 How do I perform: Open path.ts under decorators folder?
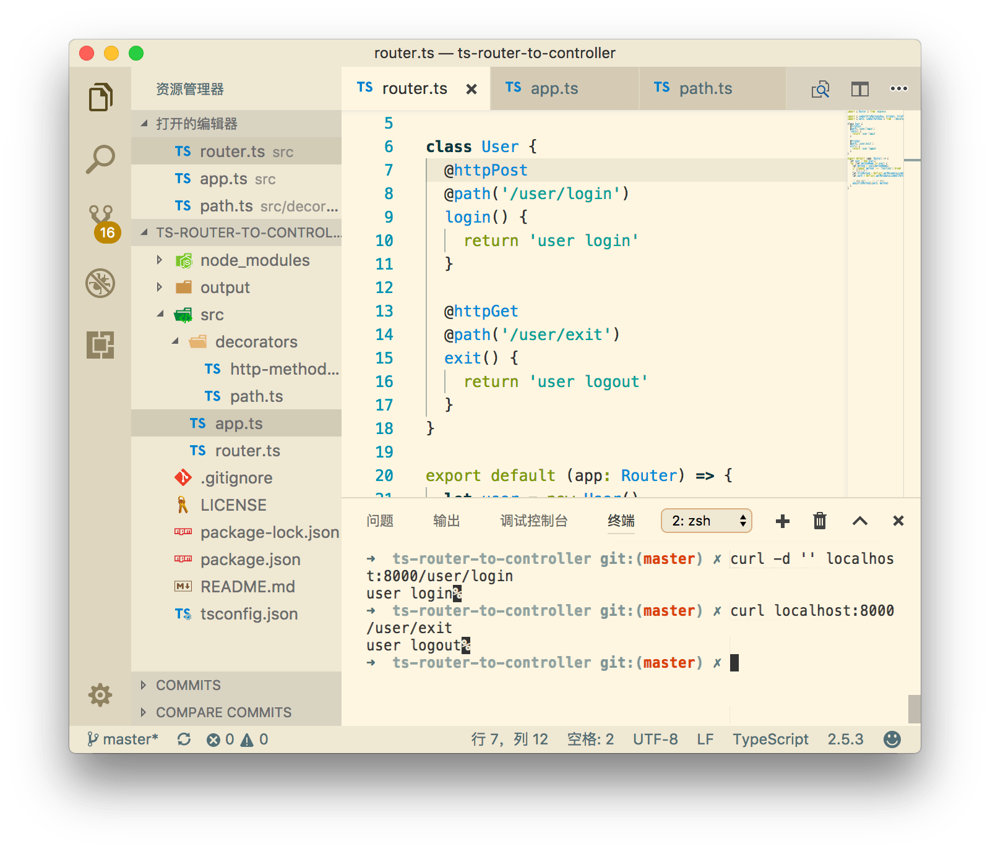236,396
